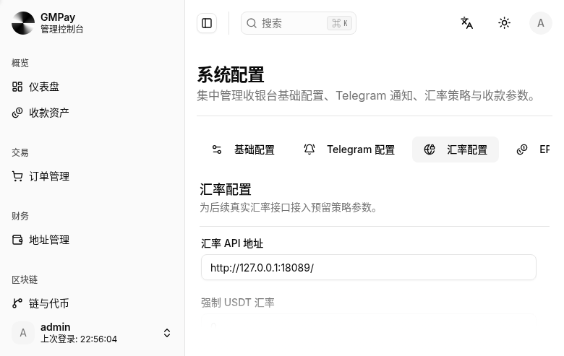Click the 强制 USDT 汇率 label
Viewport: 564px width, 356px height.
[x=237, y=303]
